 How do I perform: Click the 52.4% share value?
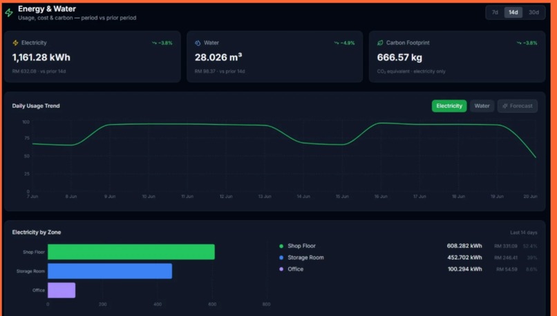[530, 246]
